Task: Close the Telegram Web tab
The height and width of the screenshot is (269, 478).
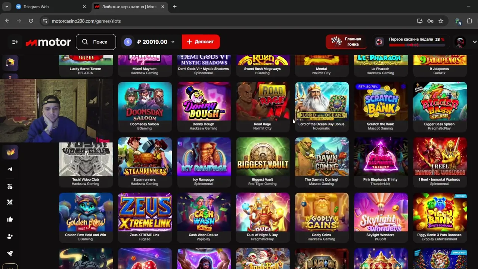Action: (84, 7)
